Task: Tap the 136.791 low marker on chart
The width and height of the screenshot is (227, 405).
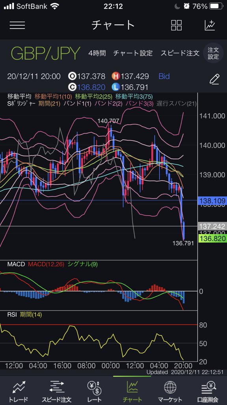Action: (x=183, y=243)
